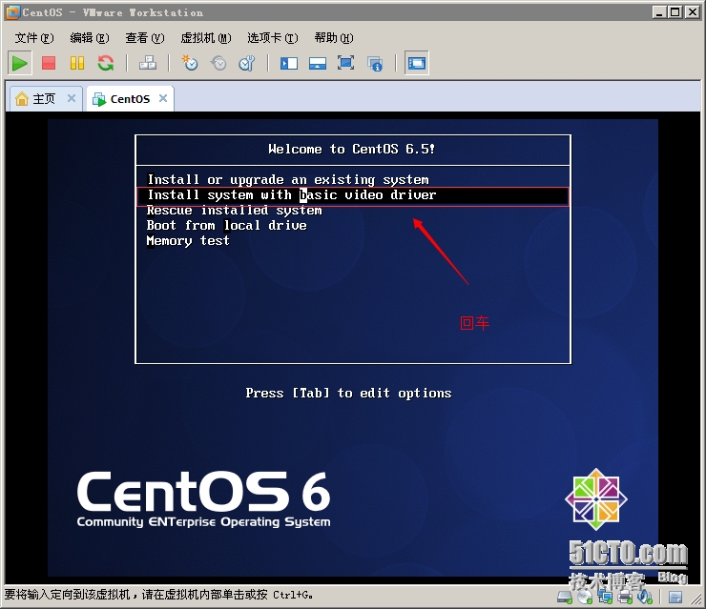The width and height of the screenshot is (706, 609).
Task: Power off the VM with red stop icon
Action: coord(48,64)
